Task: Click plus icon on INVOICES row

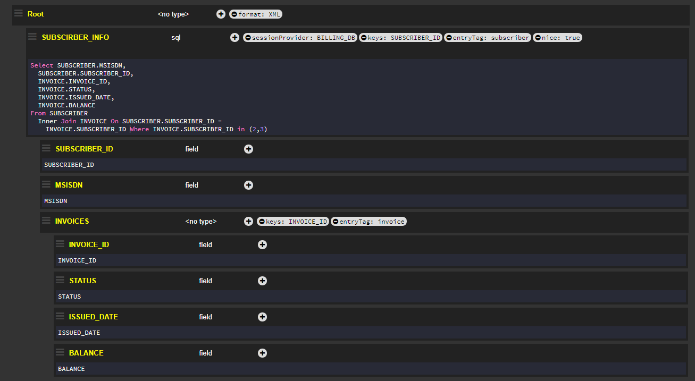Action: tap(248, 222)
